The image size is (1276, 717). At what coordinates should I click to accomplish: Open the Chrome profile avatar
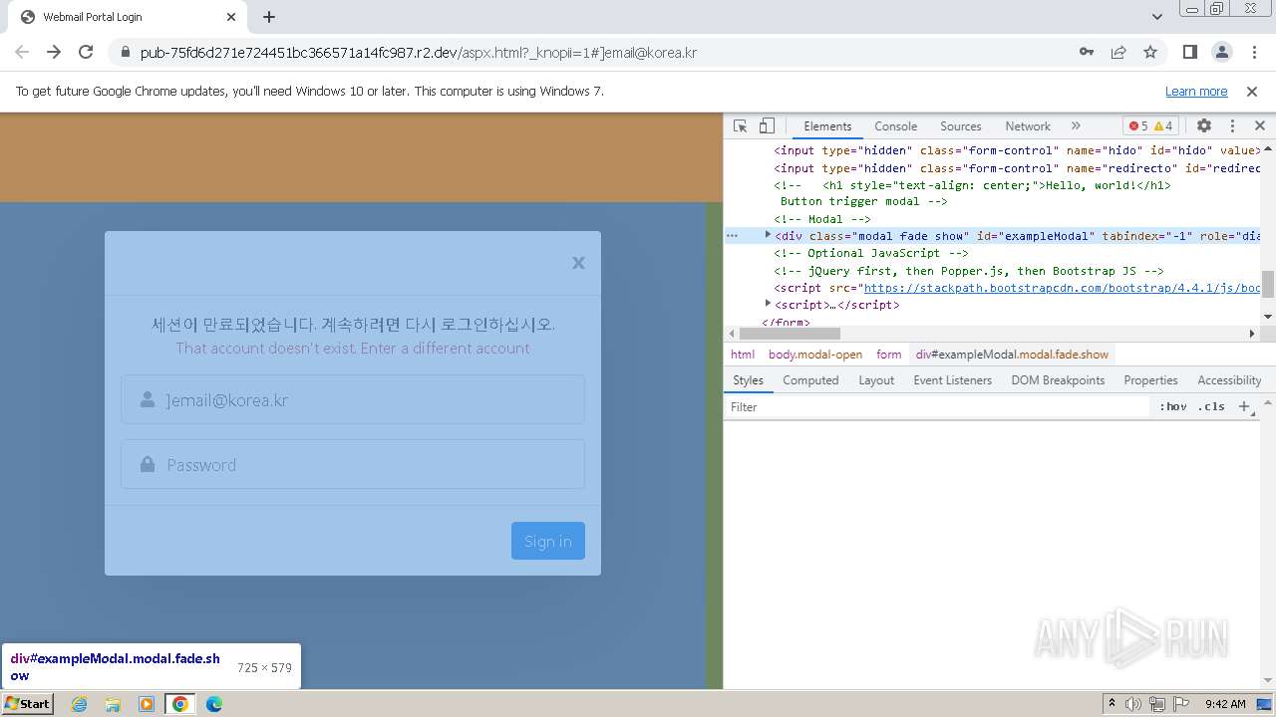(1221, 52)
